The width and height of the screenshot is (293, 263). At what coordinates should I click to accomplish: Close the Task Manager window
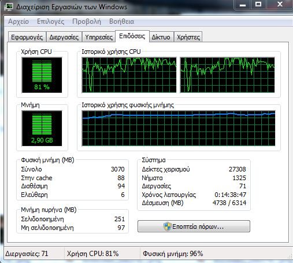tap(280, 5)
